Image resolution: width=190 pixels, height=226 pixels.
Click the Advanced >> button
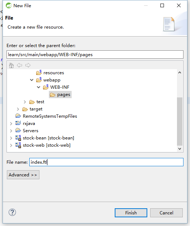point(23,175)
